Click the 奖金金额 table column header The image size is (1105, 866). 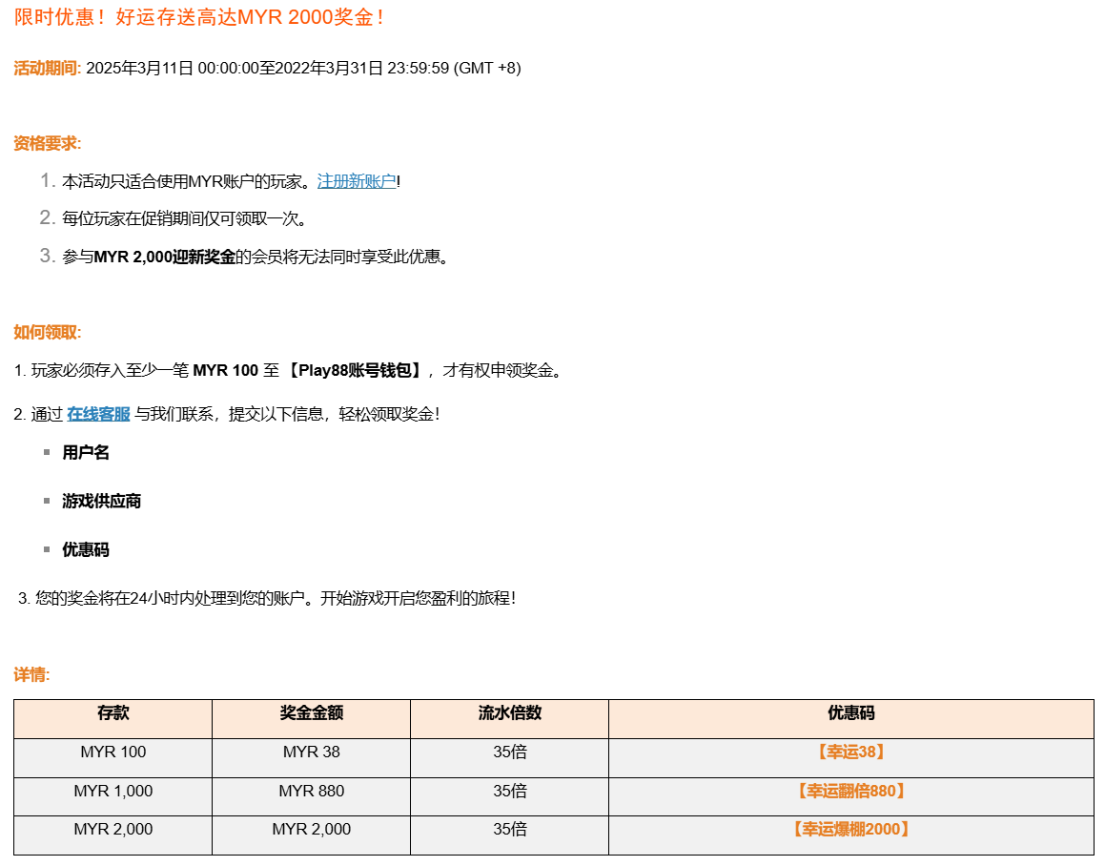coord(311,713)
